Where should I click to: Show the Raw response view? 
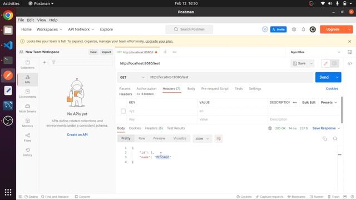142,138
